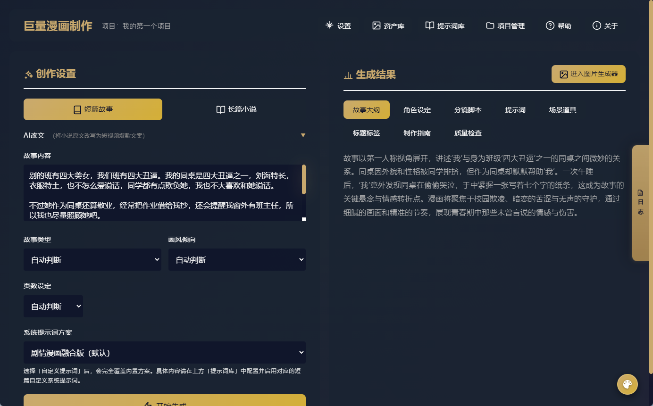Open the 设置 settings icon
The height and width of the screenshot is (406, 653).
(x=329, y=26)
